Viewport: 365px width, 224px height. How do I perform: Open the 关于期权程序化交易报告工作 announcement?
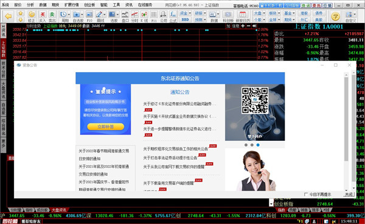point(176,149)
